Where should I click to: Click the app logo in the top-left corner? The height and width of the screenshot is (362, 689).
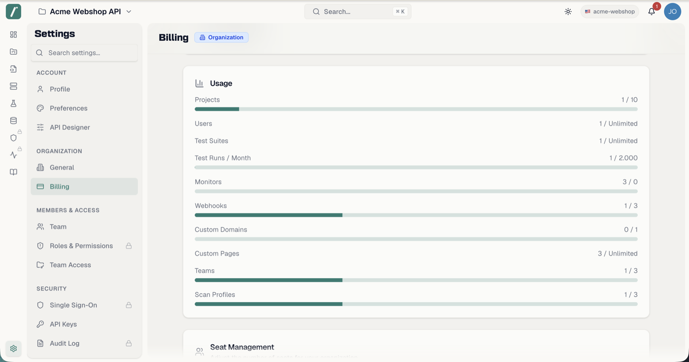[x=13, y=12]
